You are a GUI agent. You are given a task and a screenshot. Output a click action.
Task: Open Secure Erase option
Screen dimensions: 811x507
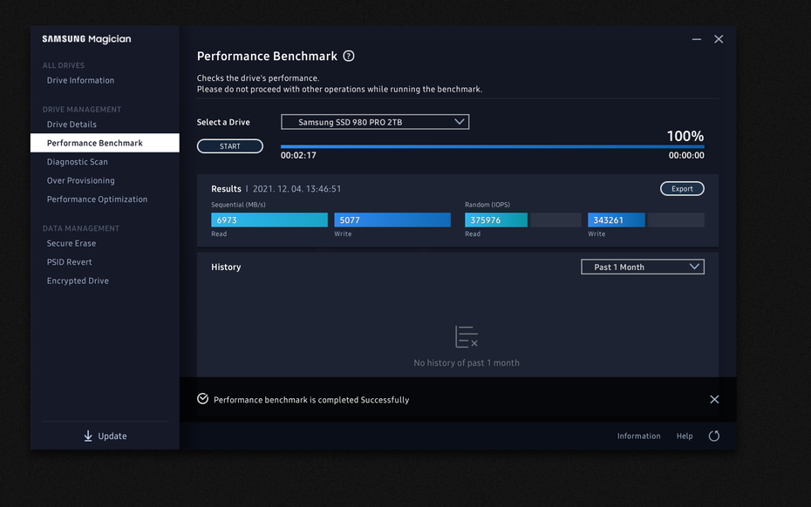coord(72,244)
